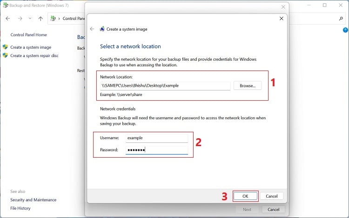Open Security and Maintenance link

(x=33, y=200)
